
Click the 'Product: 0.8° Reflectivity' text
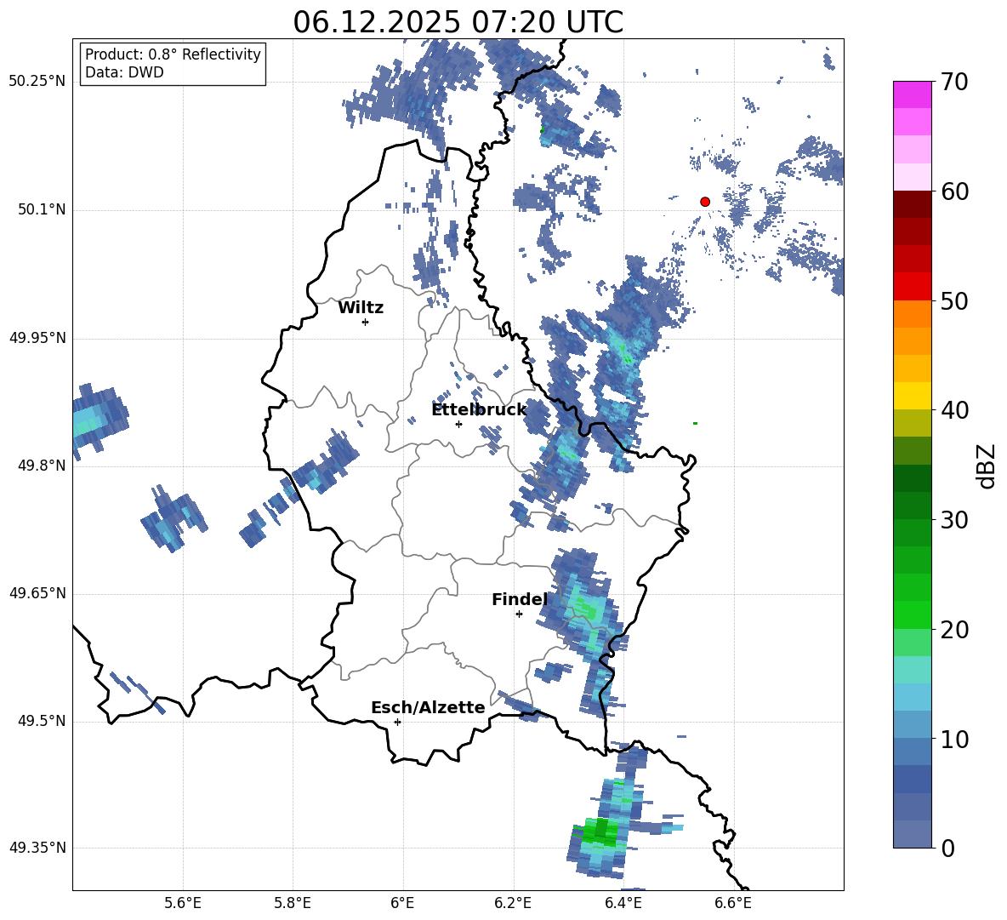click(x=173, y=54)
